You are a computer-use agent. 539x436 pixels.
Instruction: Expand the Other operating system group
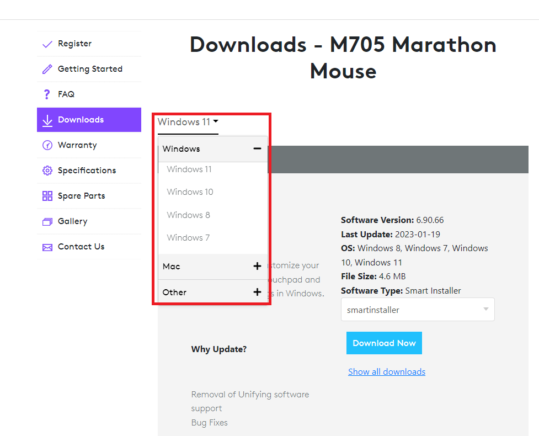(x=257, y=293)
